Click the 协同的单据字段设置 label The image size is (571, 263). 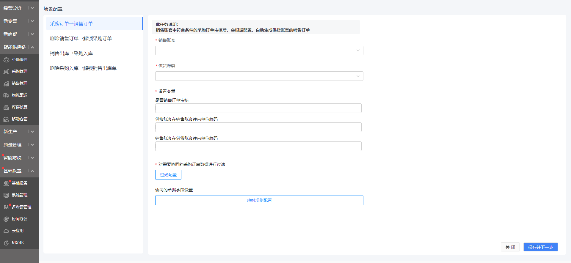pyautogui.click(x=174, y=190)
